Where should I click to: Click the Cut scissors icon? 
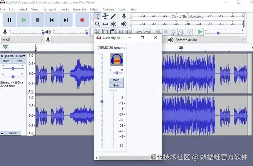click(x=97, y=32)
